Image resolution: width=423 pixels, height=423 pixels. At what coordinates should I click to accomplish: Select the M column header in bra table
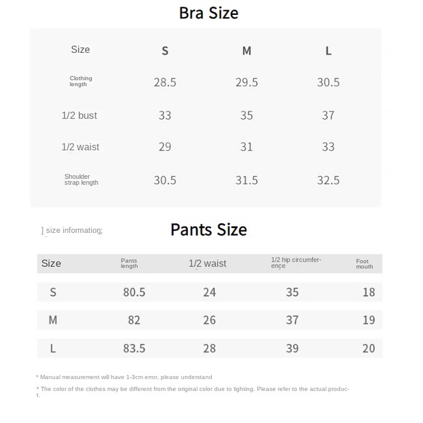246,51
